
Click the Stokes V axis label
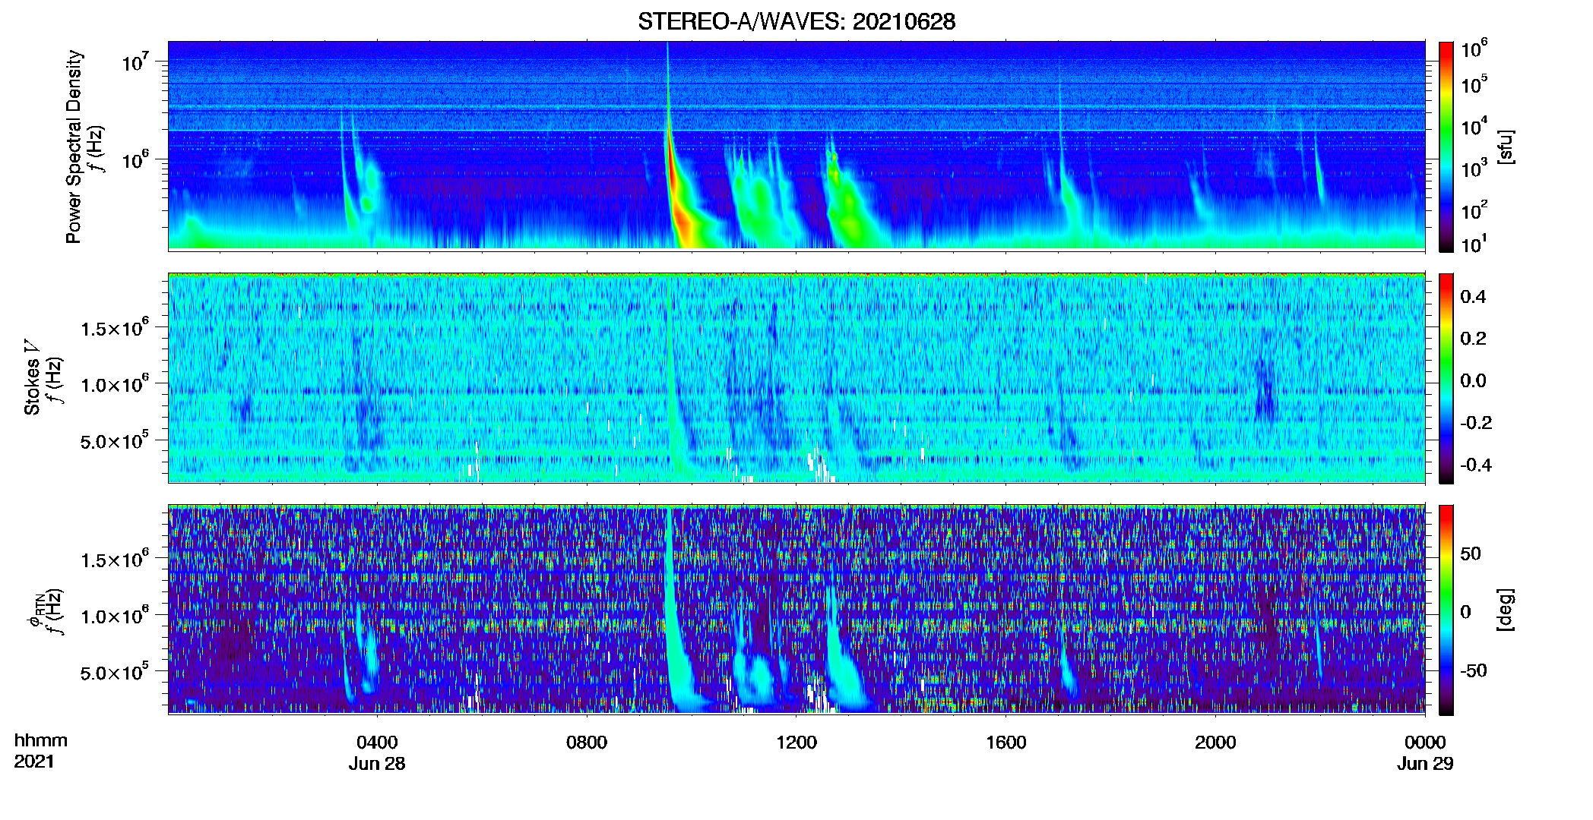[33, 377]
